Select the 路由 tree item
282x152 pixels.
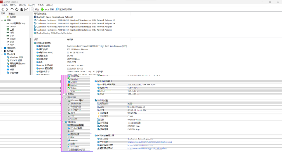click(x=71, y=143)
